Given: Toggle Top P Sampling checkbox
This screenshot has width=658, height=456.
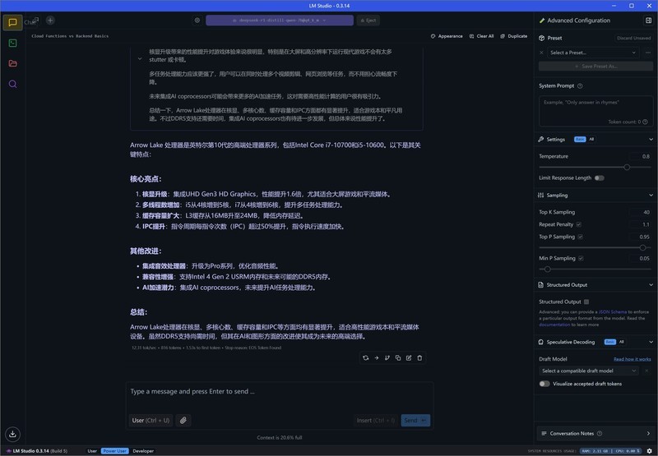Looking at the screenshot, I should point(581,237).
